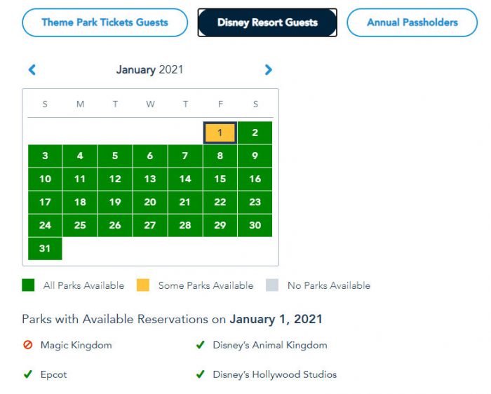The image size is (491, 394).
Task: Click green All Parks Available swatch
Action: 28,285
